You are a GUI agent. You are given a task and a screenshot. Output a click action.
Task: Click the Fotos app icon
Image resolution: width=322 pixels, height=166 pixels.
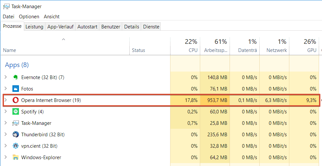click(x=15, y=89)
